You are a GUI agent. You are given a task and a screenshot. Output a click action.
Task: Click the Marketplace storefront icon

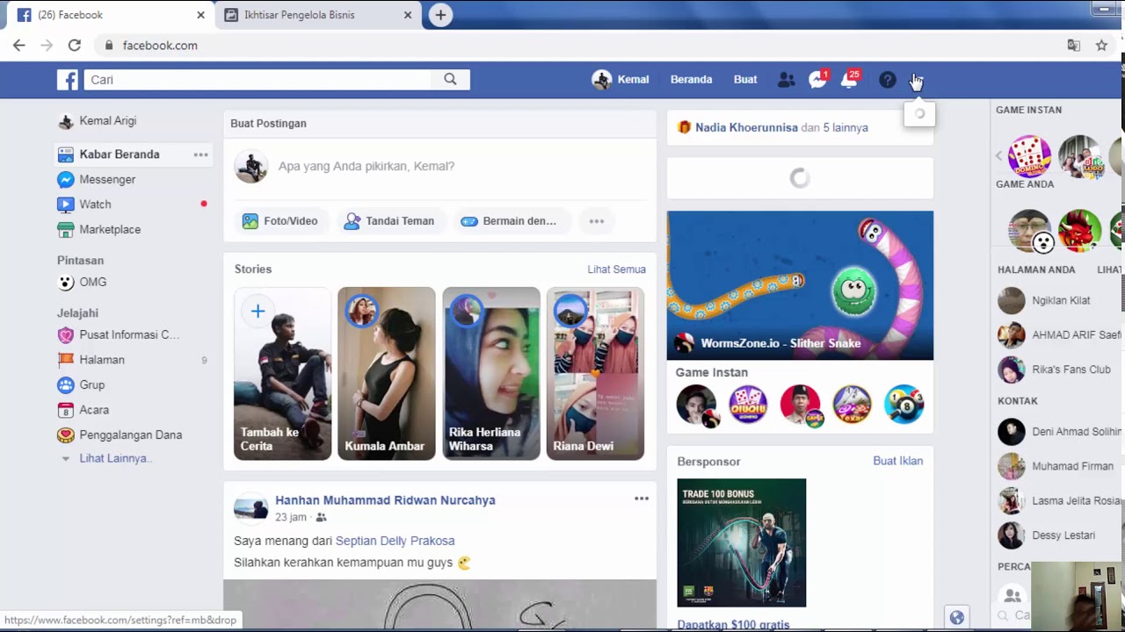[x=65, y=230]
